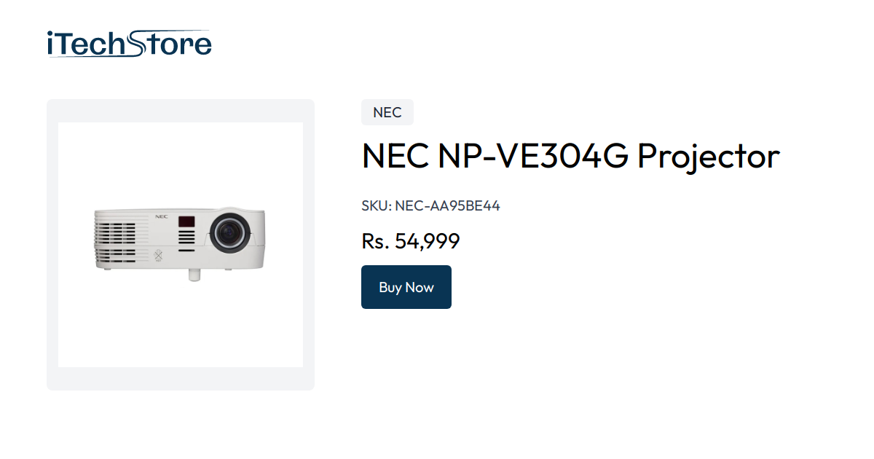
Task: Click the Buy Now button
Action: pyautogui.click(x=406, y=286)
